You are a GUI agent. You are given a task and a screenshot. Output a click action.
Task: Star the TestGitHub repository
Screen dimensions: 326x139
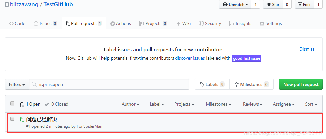273,5
